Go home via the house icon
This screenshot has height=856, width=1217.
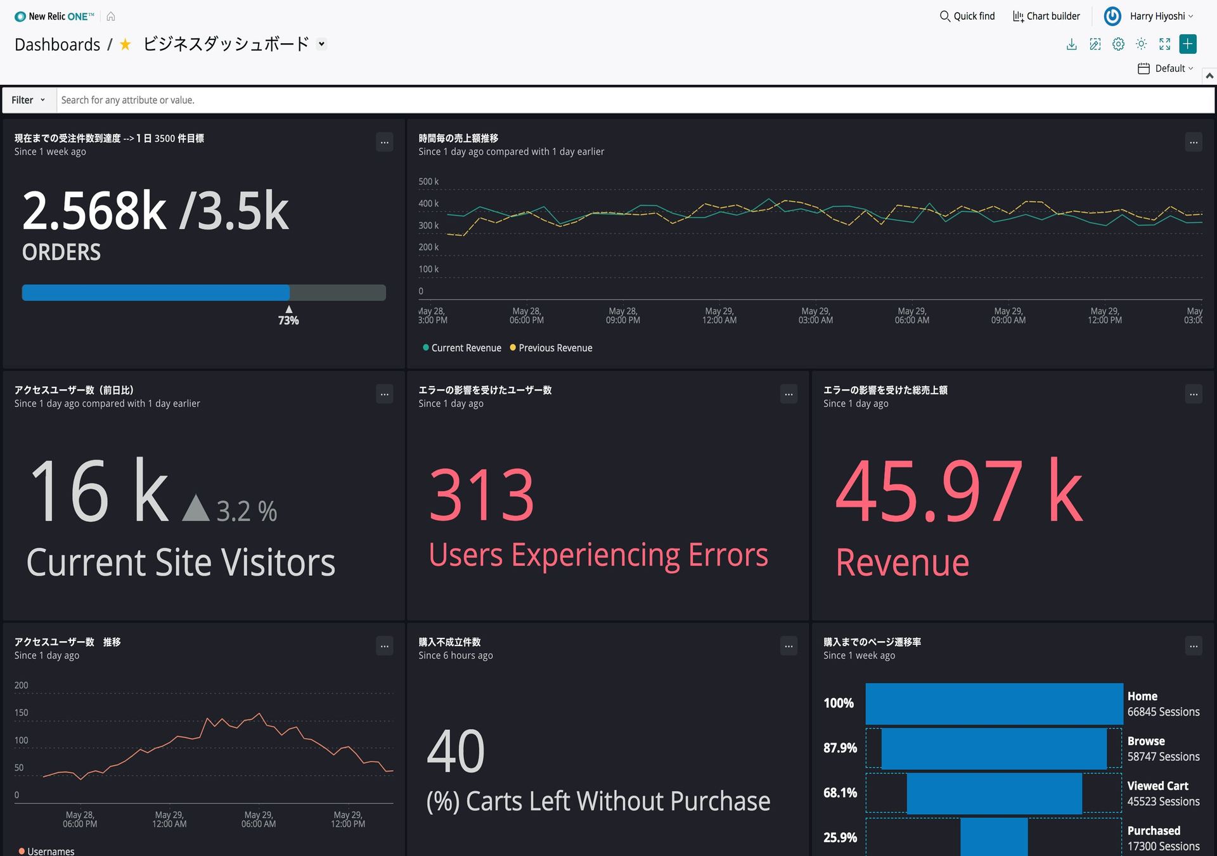click(111, 16)
